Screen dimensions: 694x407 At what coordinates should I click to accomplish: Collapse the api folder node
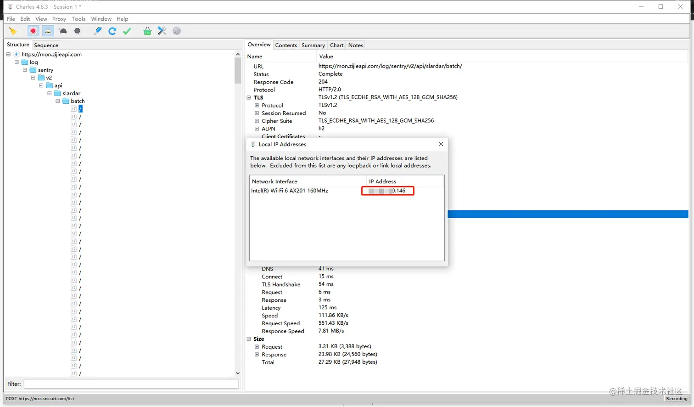click(41, 85)
